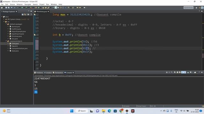Click the weather widget on taskbar
This screenshot has width=204, height=114.
[x=6, y=111]
